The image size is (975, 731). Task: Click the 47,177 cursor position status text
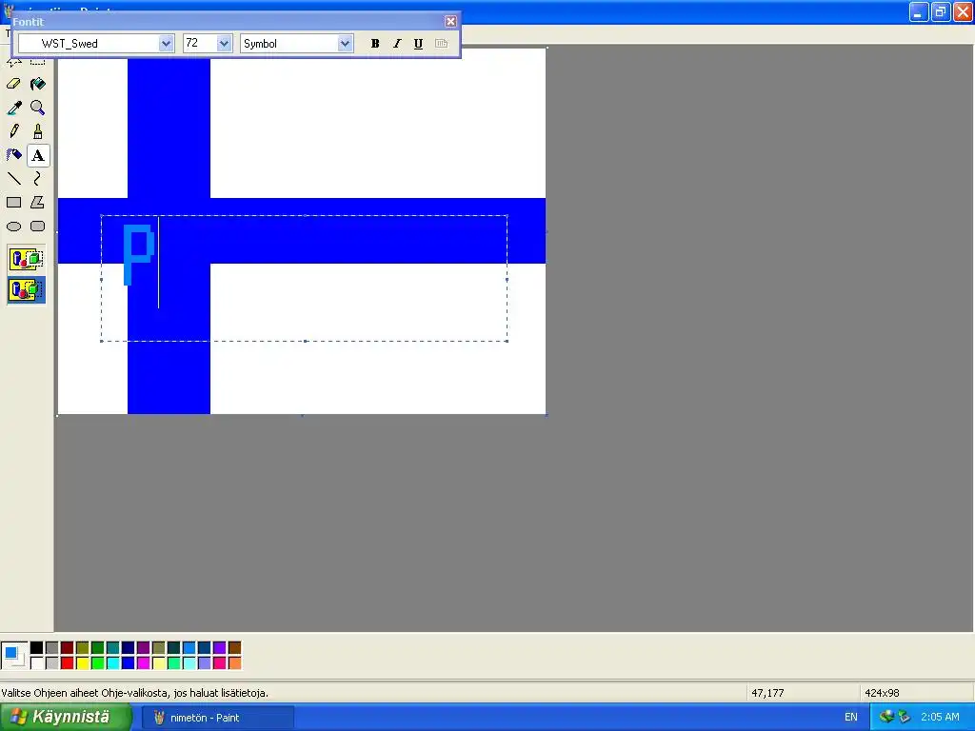pos(767,693)
